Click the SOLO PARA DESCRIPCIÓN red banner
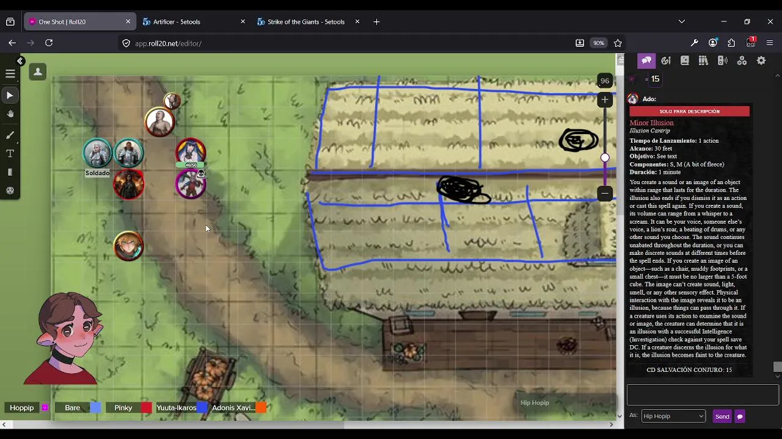782x439 pixels. [x=689, y=112]
